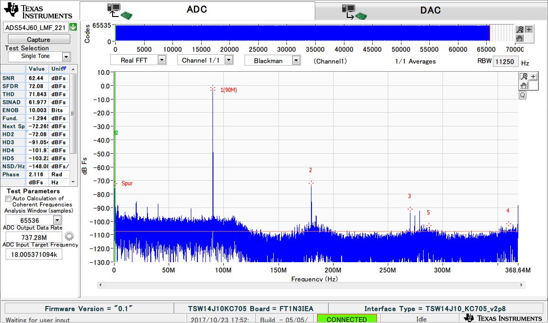The height and width of the screenshot is (323, 548).
Task: Click the Fund. value -1.294 cell
Action: click(37, 118)
